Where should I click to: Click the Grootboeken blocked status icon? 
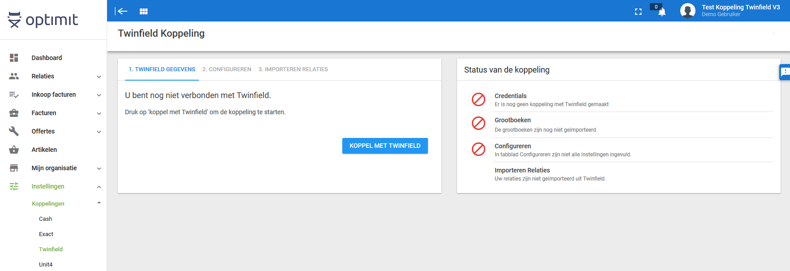click(479, 123)
